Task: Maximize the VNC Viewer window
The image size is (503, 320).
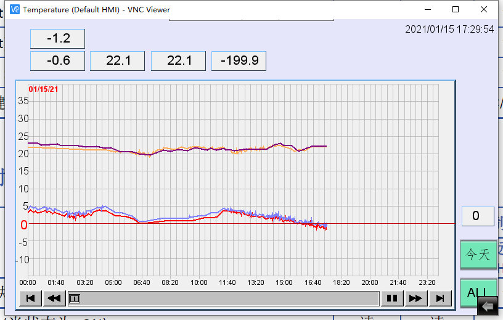Action: click(456, 9)
